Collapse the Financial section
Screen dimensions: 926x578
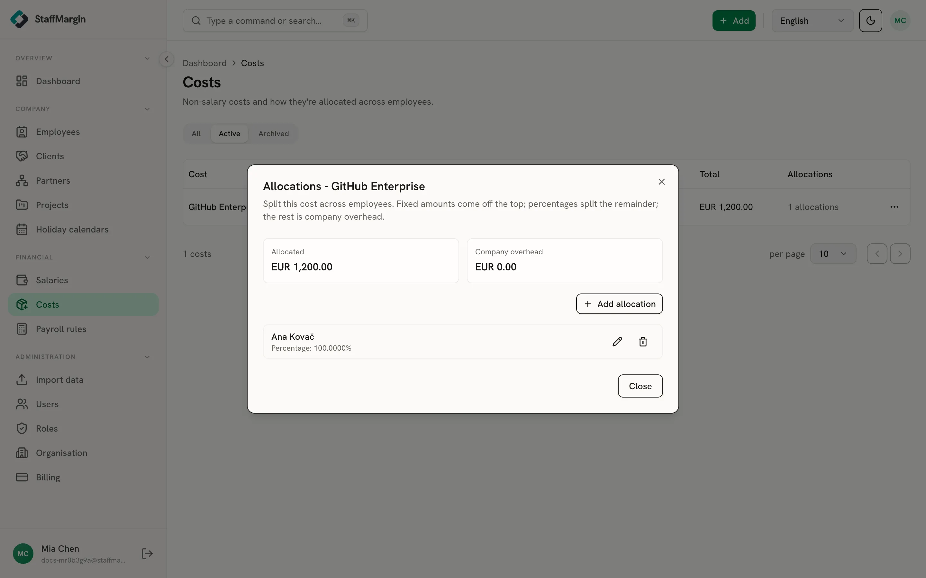tap(147, 258)
